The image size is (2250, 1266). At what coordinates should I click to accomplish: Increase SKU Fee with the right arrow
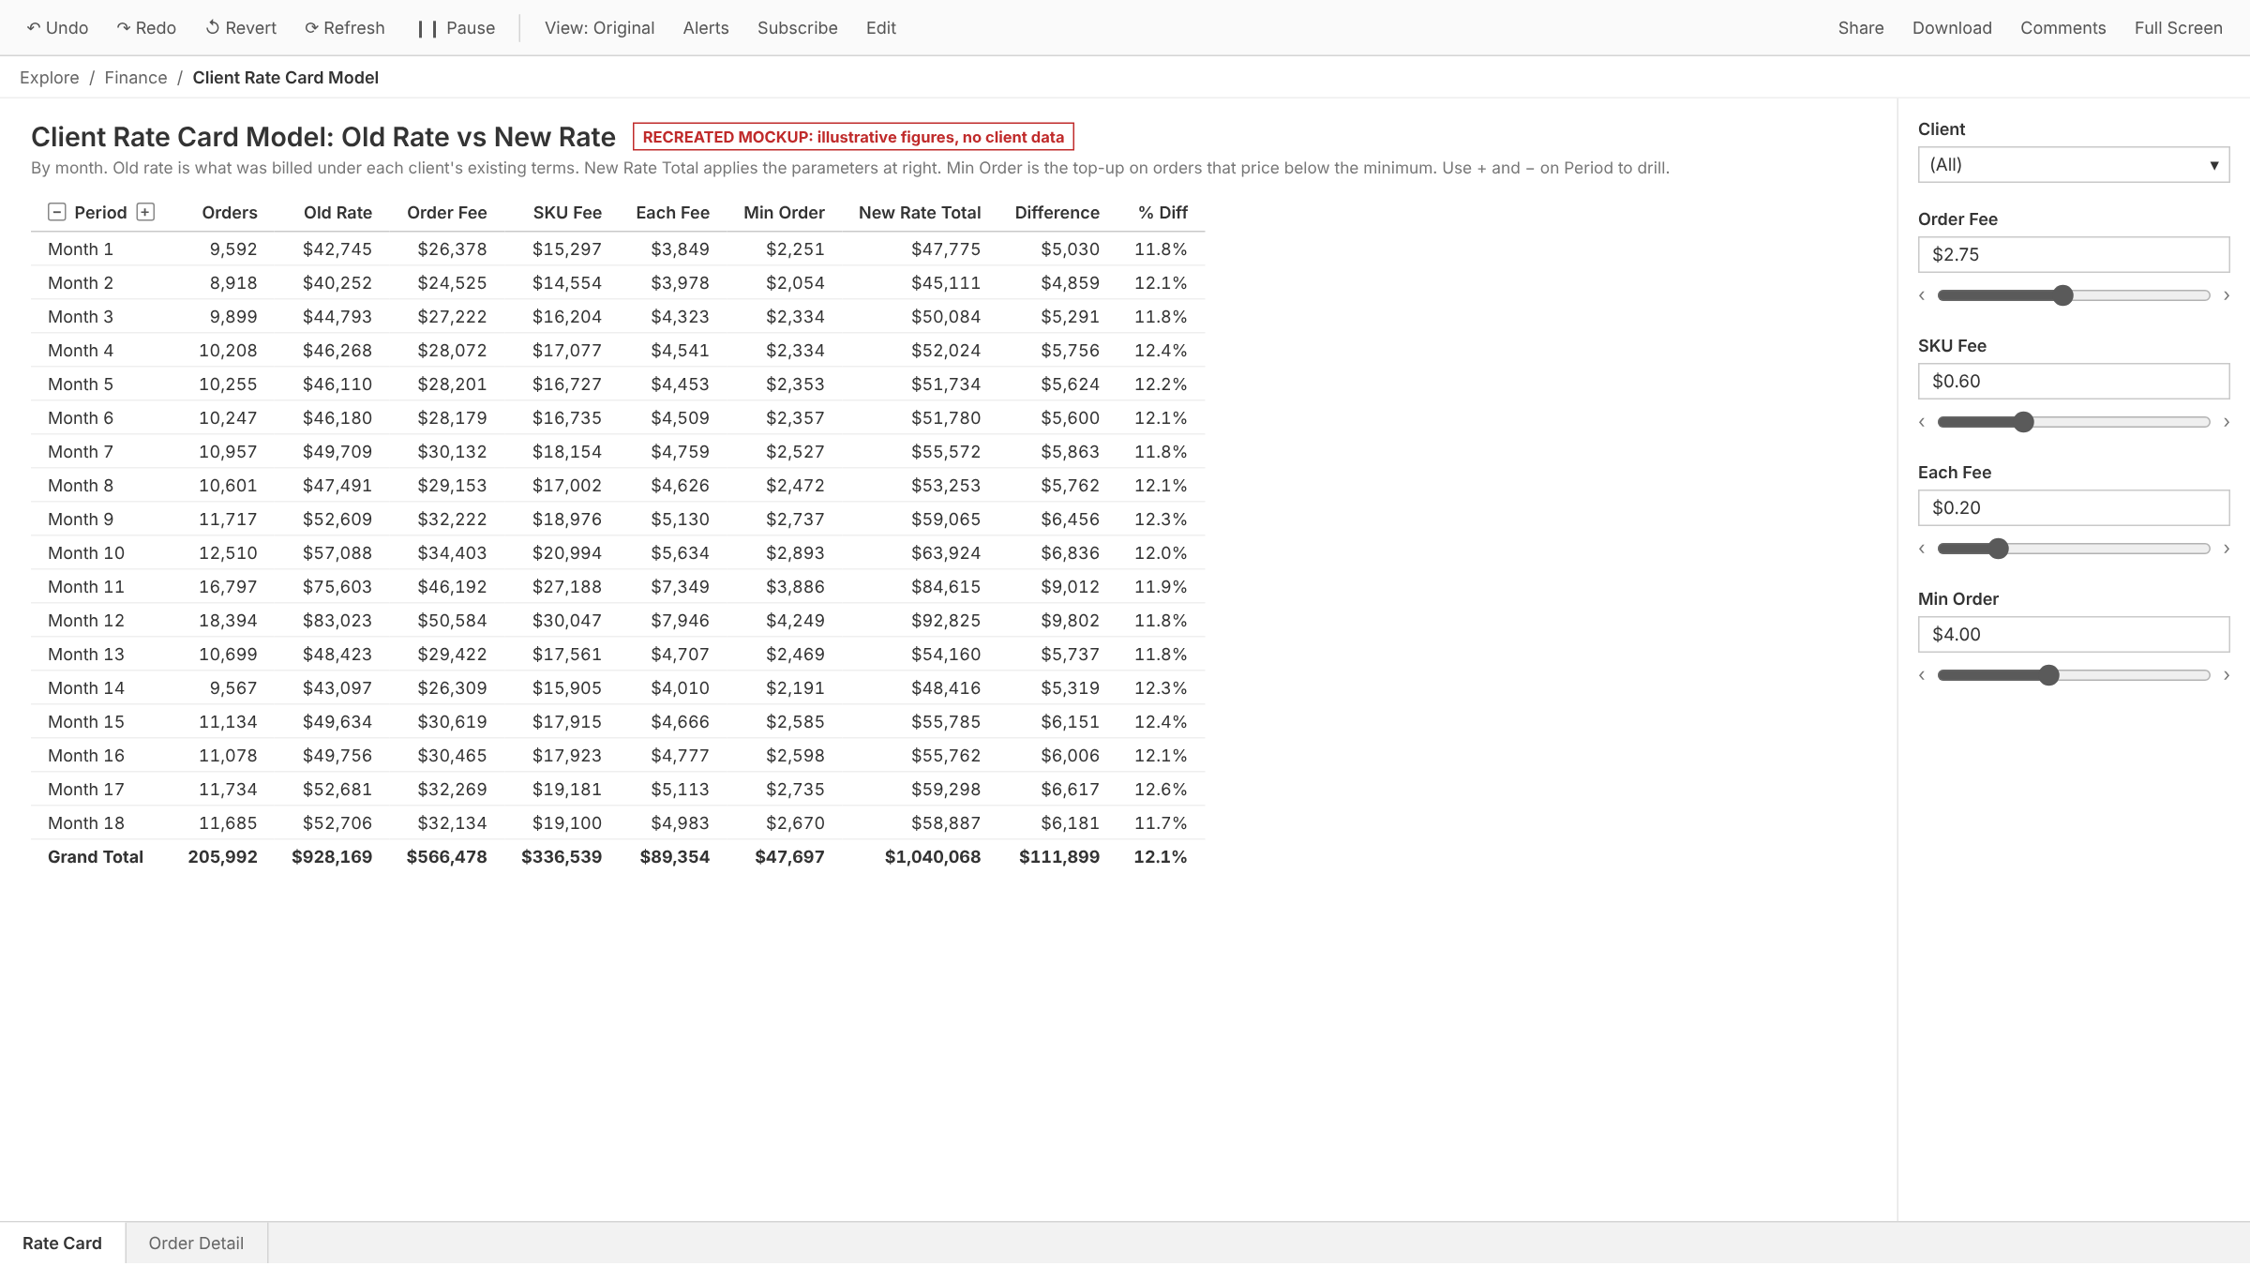[x=2227, y=422]
